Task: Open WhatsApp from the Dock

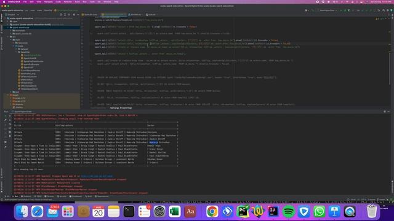Action: [319, 211]
